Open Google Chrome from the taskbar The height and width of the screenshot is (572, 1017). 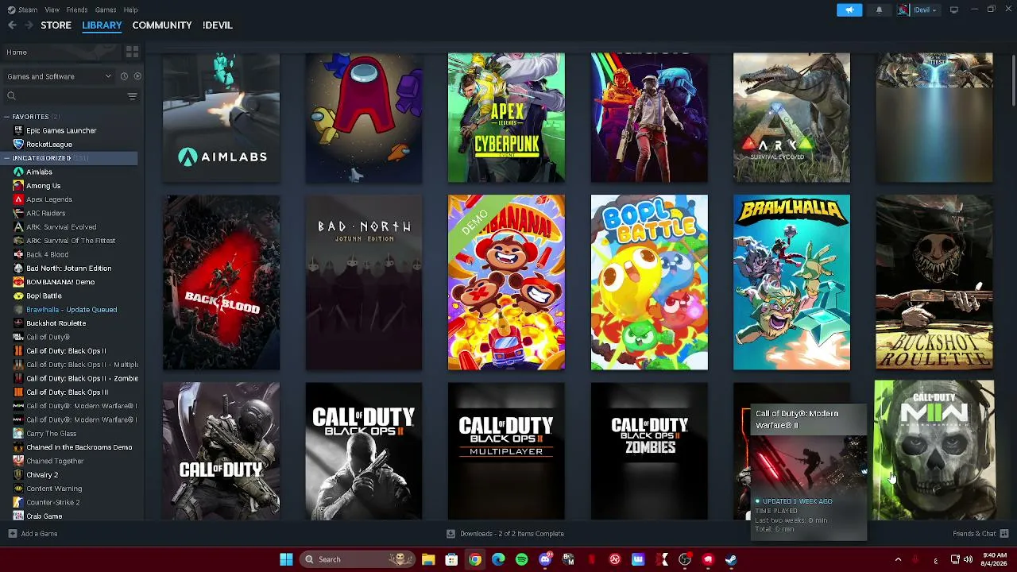pyautogui.click(x=475, y=559)
